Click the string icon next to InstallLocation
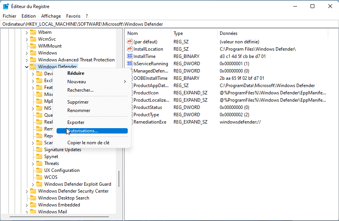Image resolution: width=339 pixels, height=221 pixels. pos(130,49)
